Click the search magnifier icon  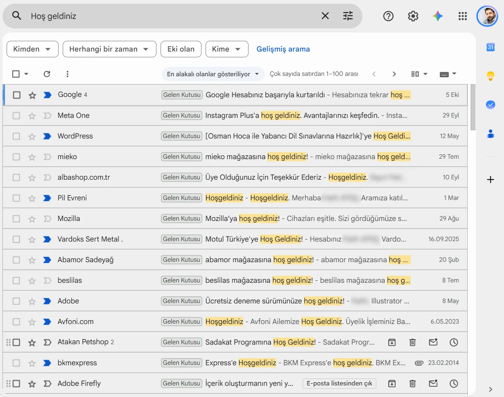pos(17,16)
